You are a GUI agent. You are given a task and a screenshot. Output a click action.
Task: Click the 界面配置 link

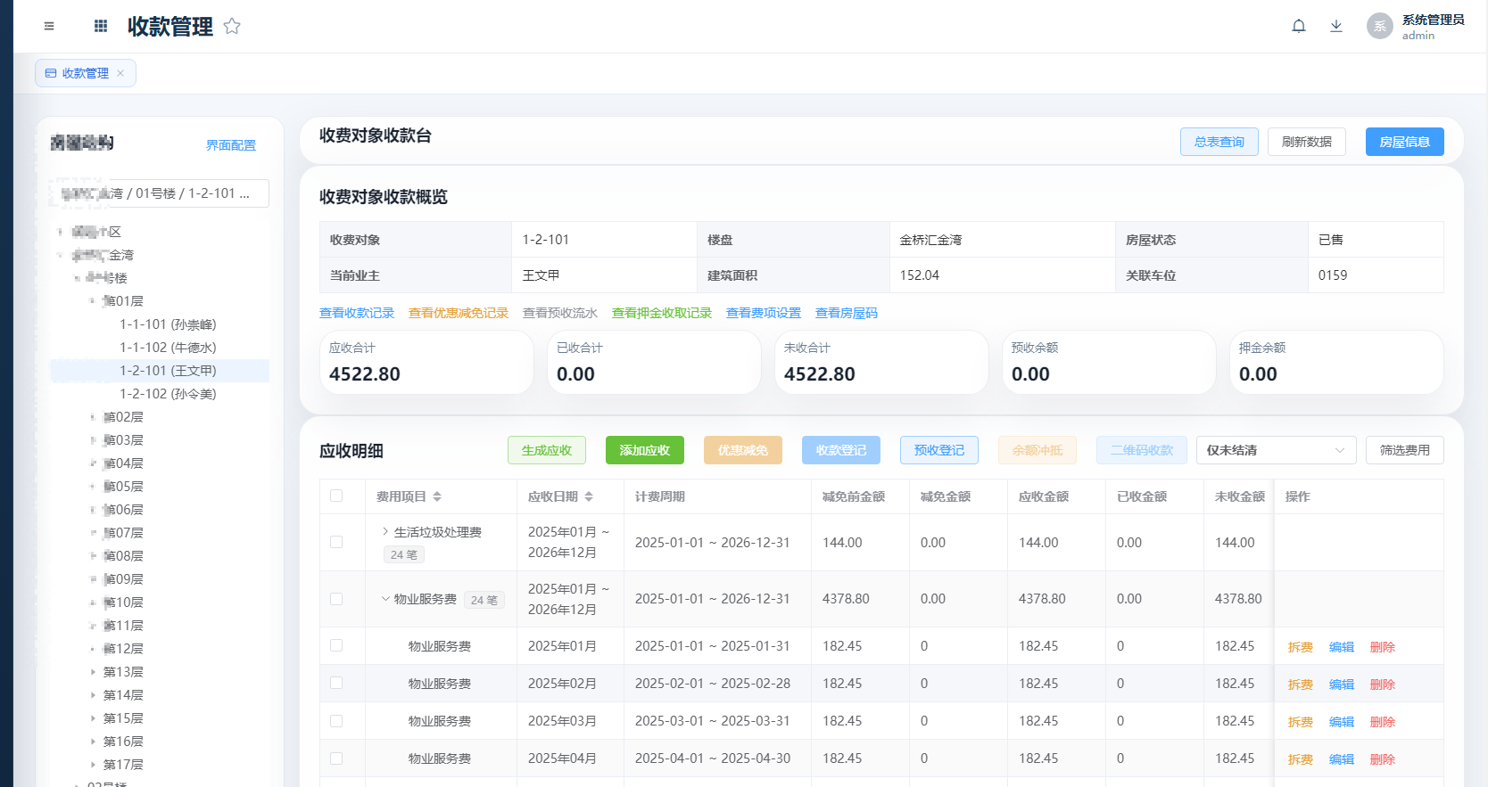click(231, 145)
